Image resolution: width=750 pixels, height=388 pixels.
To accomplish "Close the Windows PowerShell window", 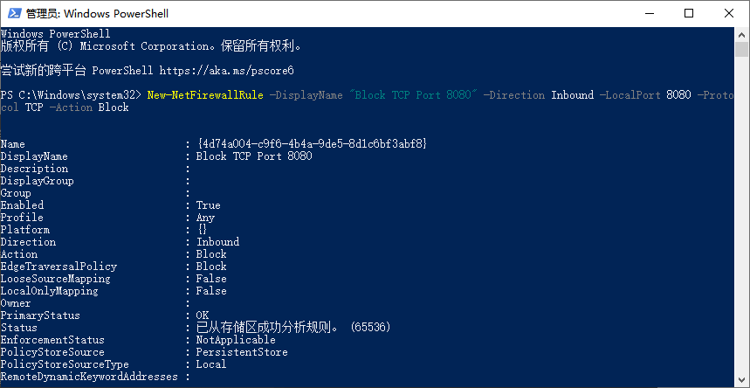I will pos(730,13).
